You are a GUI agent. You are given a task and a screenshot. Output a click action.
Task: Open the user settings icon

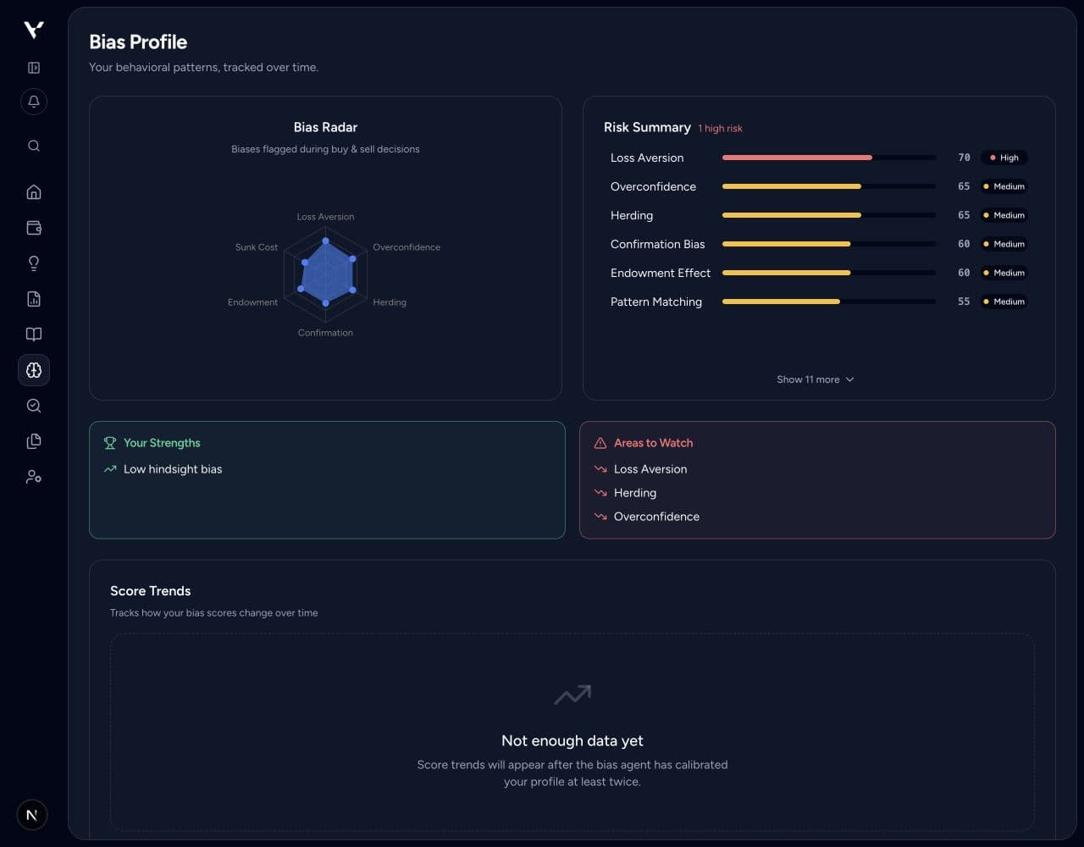34,477
